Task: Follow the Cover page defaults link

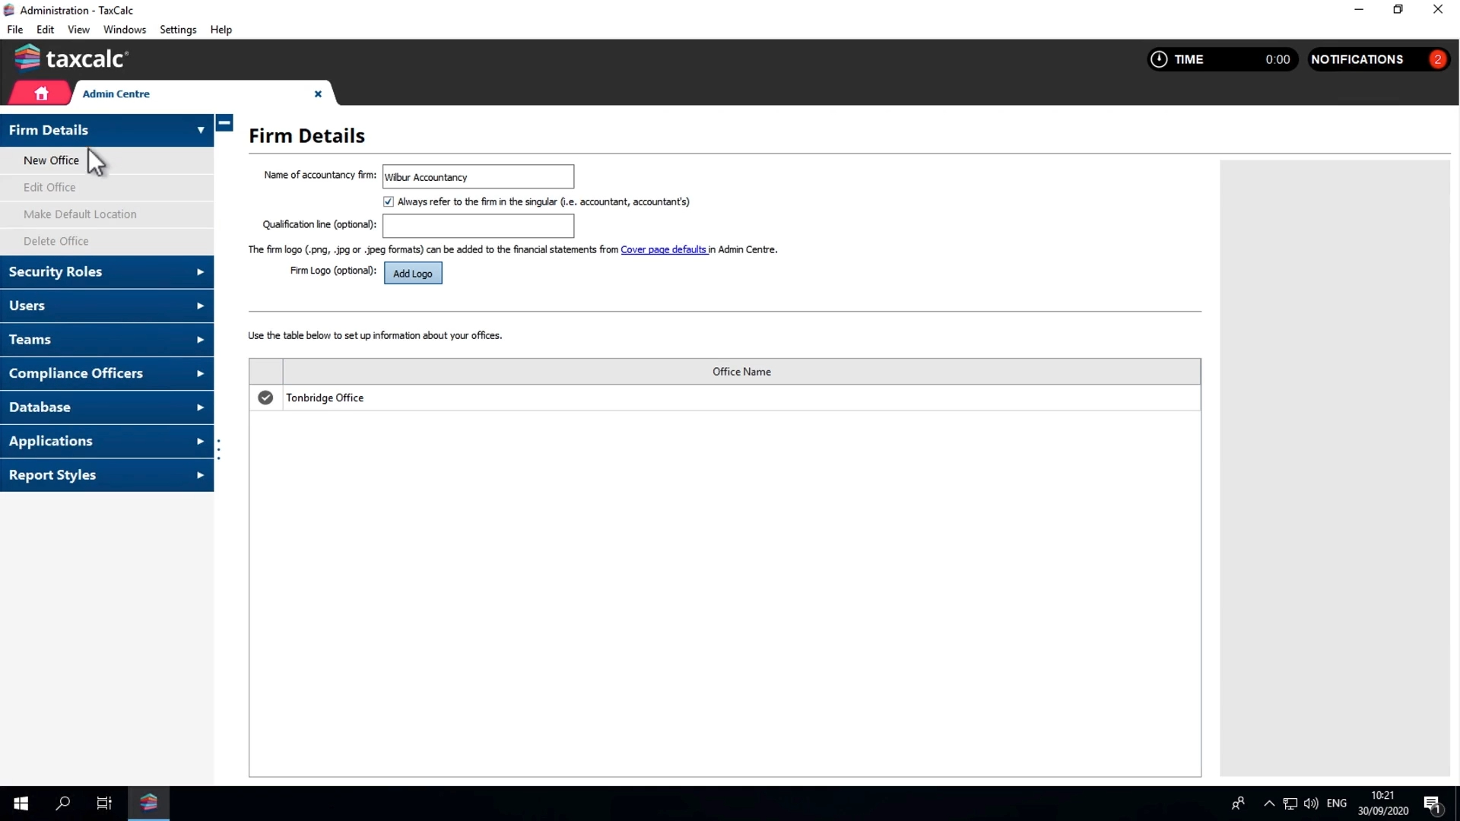Action: click(664, 249)
